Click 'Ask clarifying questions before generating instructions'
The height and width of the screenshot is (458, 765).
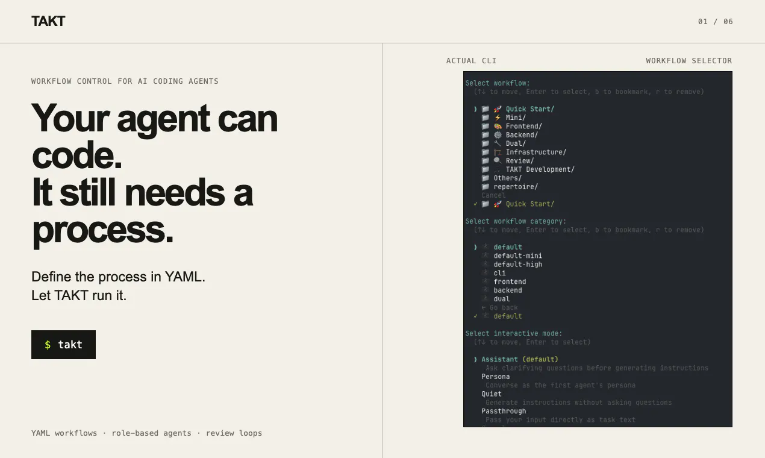click(597, 368)
